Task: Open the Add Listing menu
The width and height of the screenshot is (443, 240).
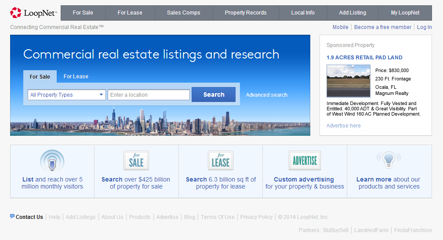Action: (x=352, y=13)
